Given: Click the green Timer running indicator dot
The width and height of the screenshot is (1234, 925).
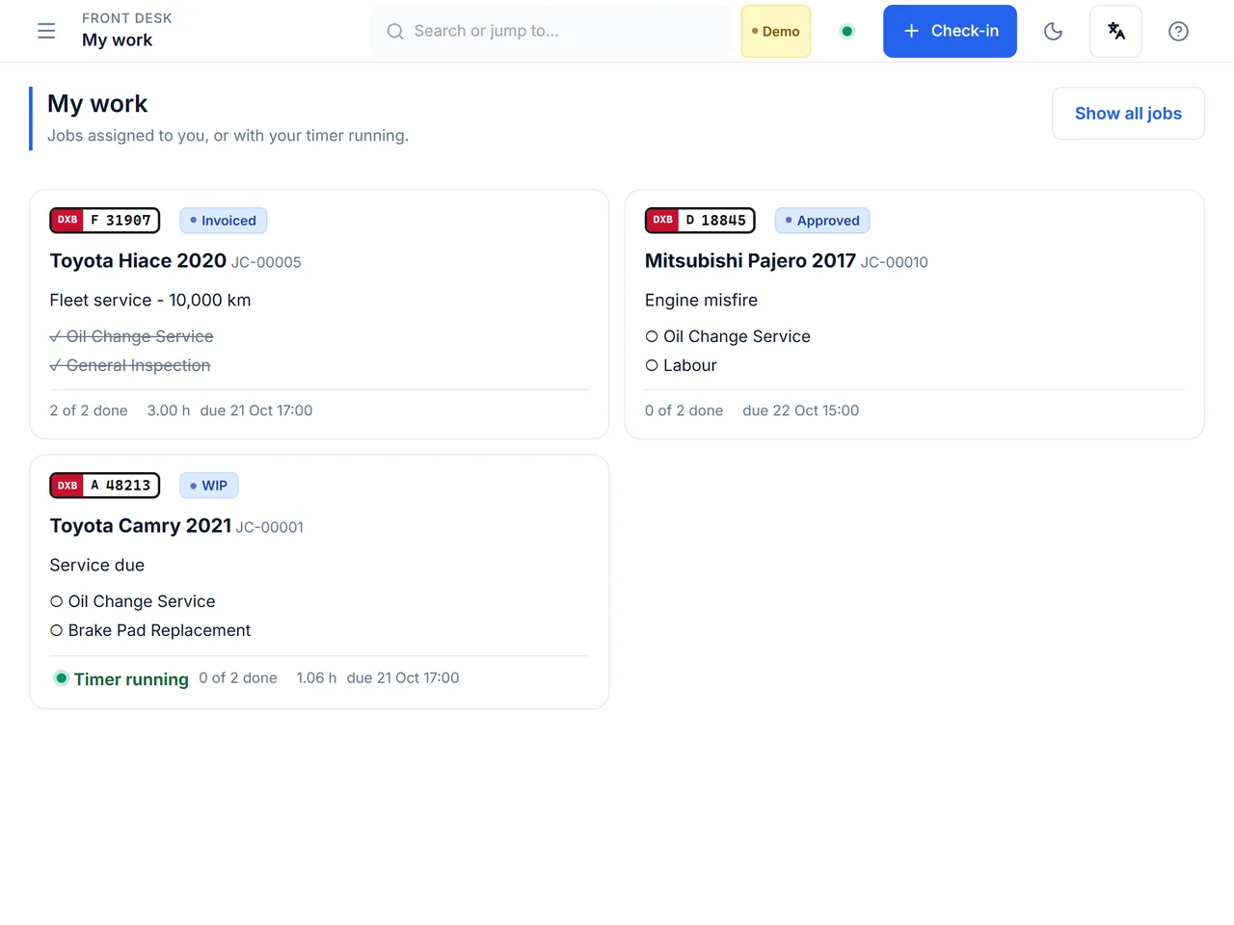Looking at the screenshot, I should point(62,678).
